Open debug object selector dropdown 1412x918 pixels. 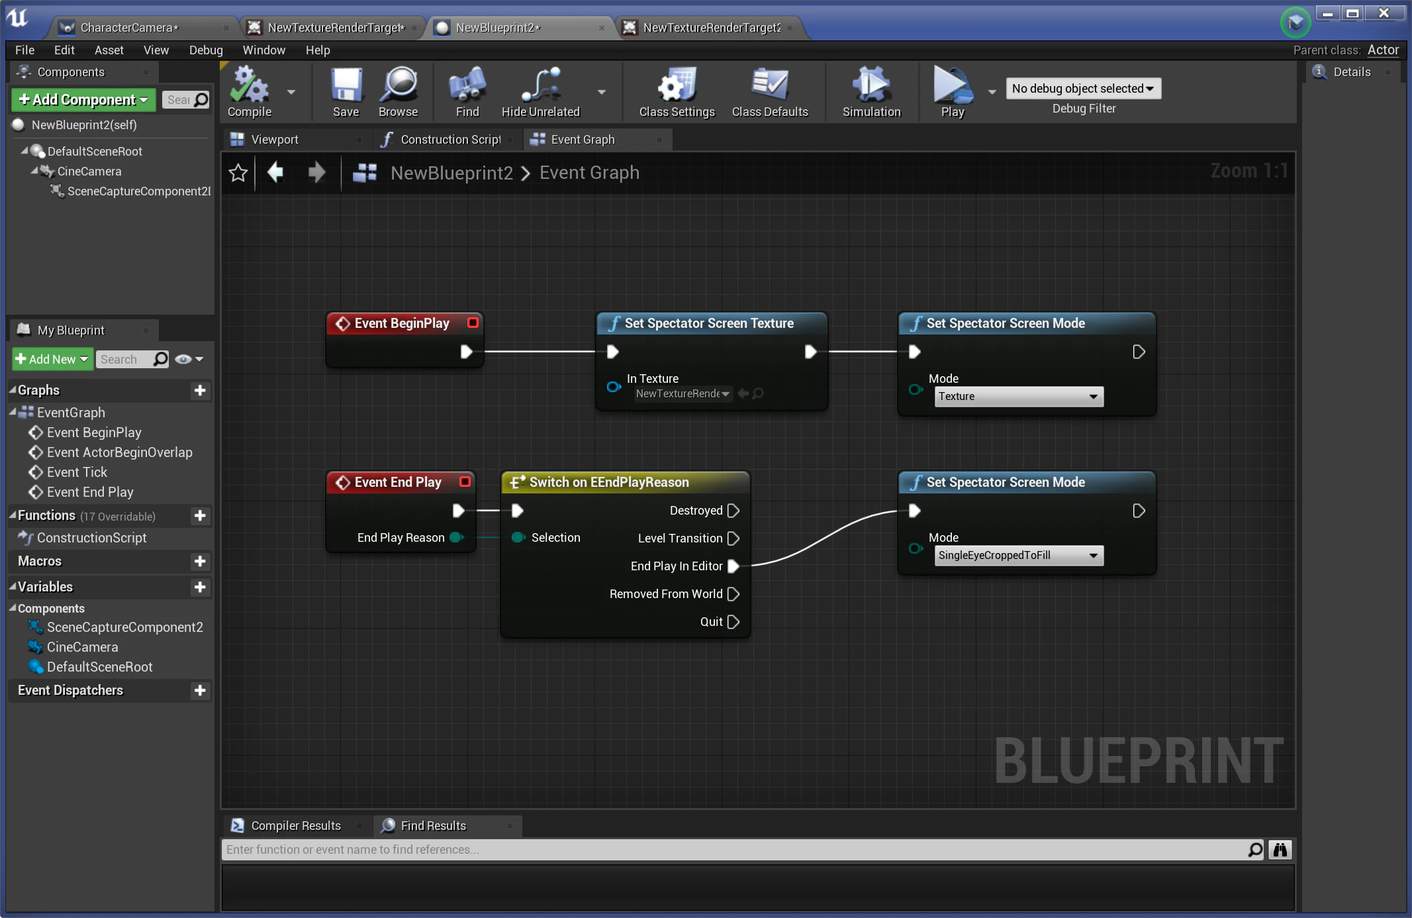point(1083,89)
